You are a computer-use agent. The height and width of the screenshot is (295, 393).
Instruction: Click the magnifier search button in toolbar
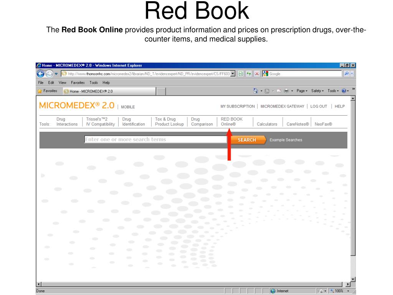tap(347, 74)
